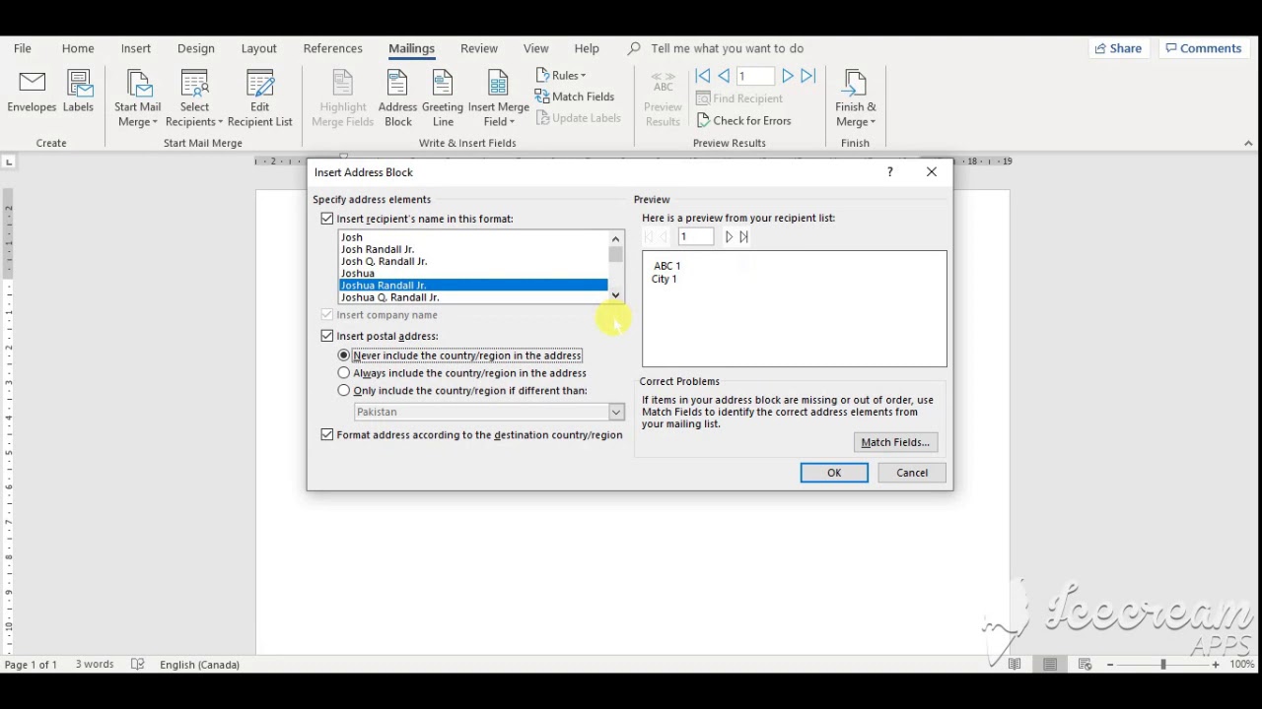
Task: Click the 3 words count in status bar
Action: [95, 665]
